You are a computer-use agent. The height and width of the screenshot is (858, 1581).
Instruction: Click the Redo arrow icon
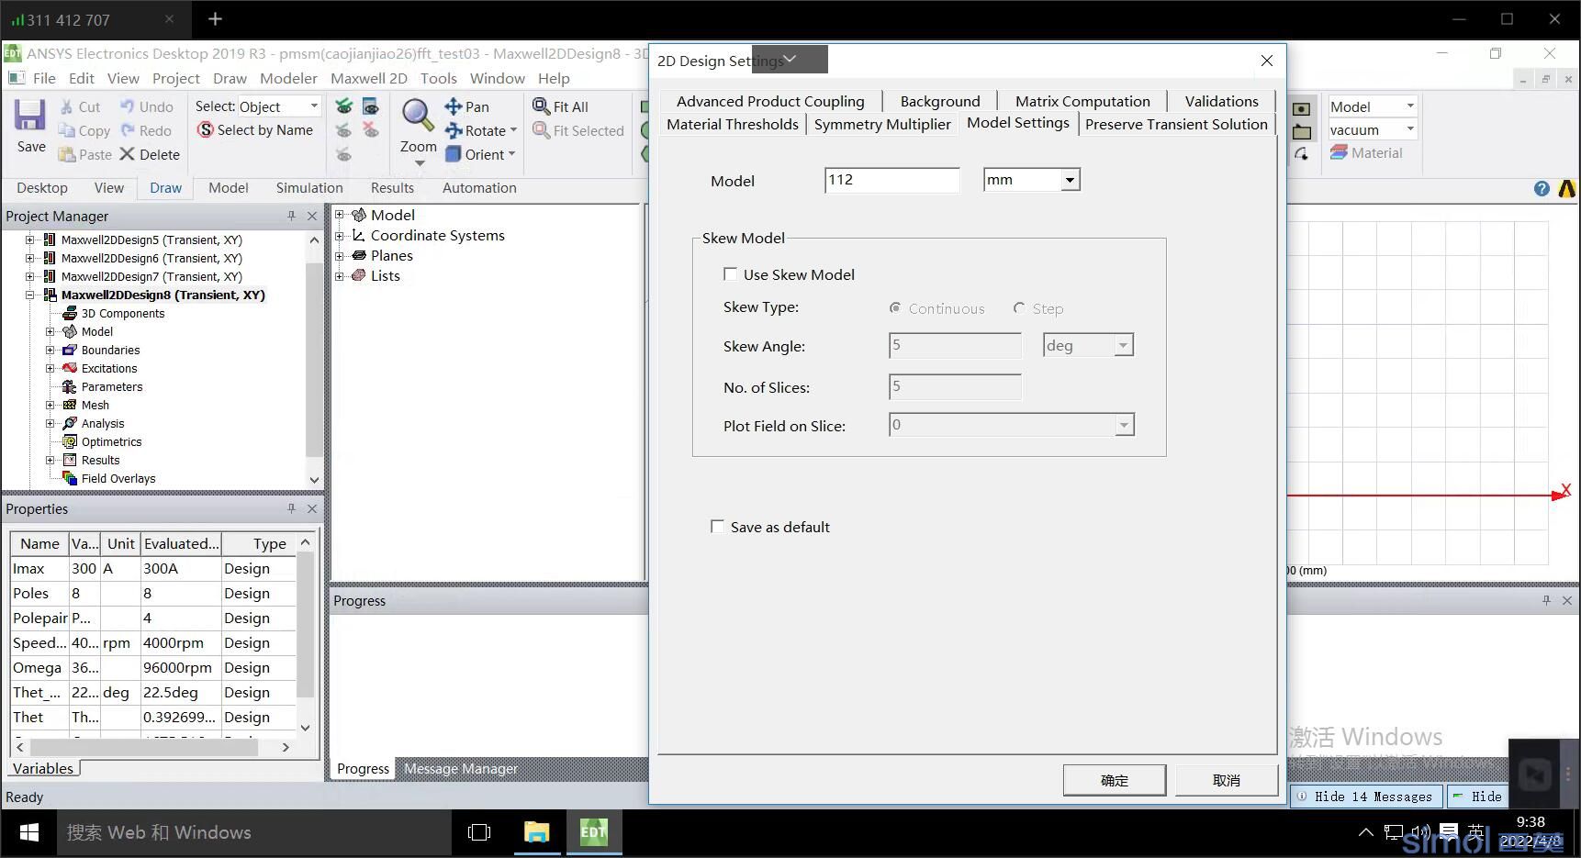(x=128, y=130)
